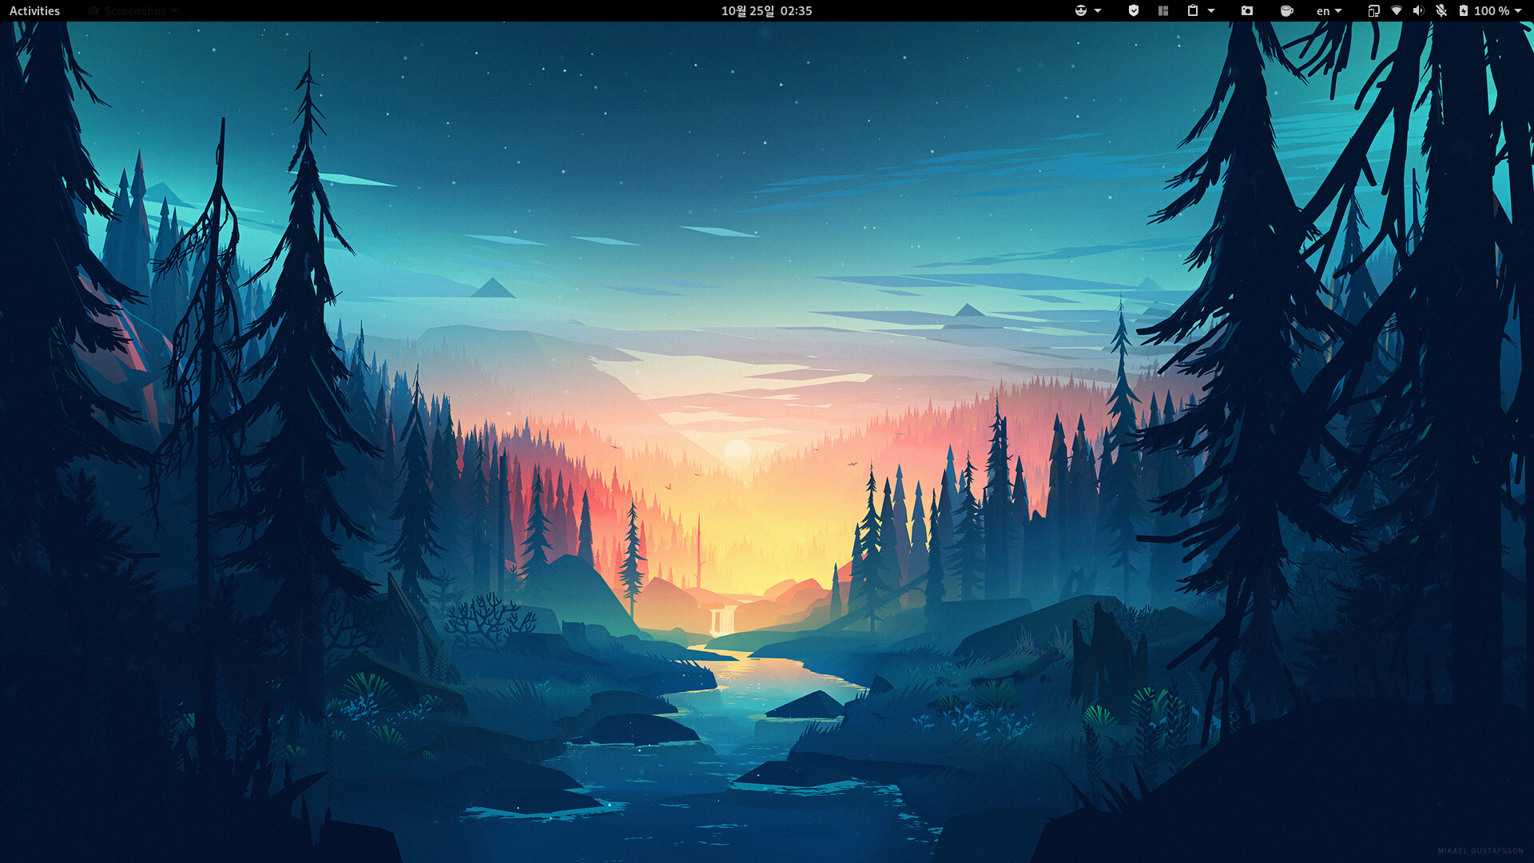
Task: Click the camera screenshot tray icon
Action: point(1246,10)
